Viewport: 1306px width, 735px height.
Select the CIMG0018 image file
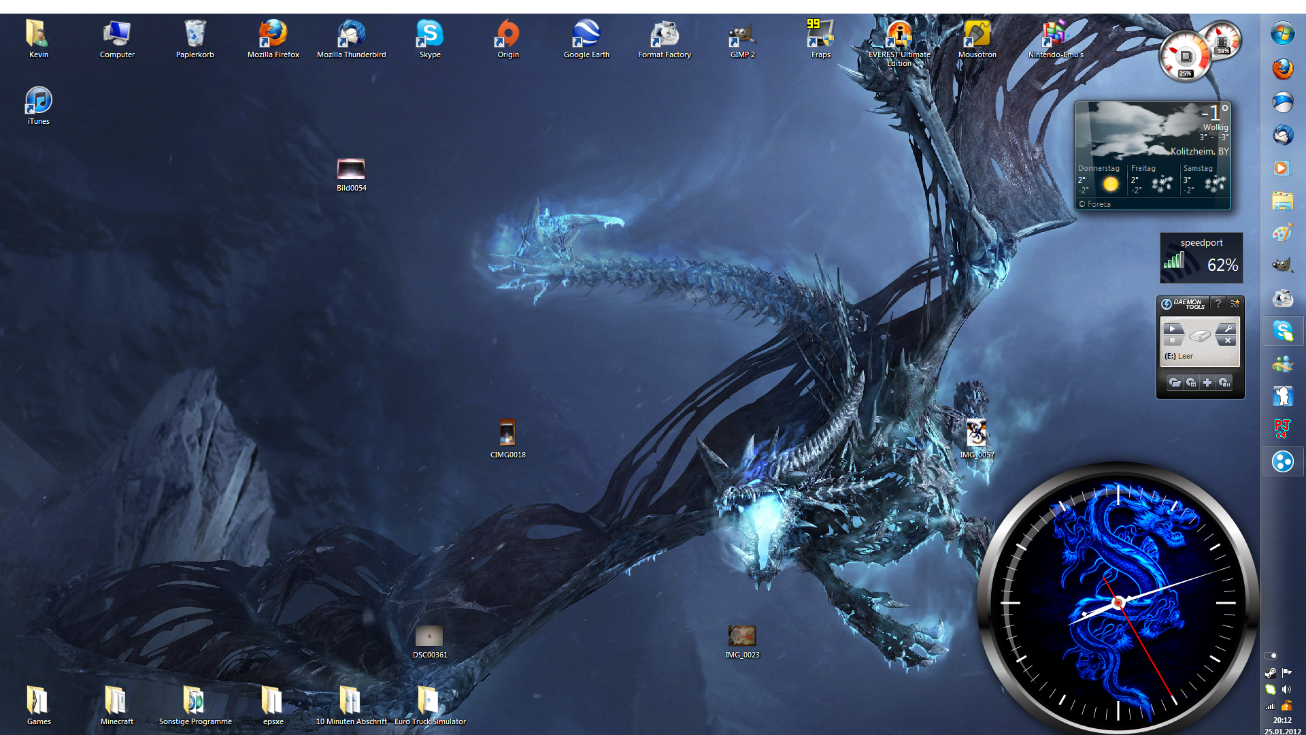coord(508,440)
